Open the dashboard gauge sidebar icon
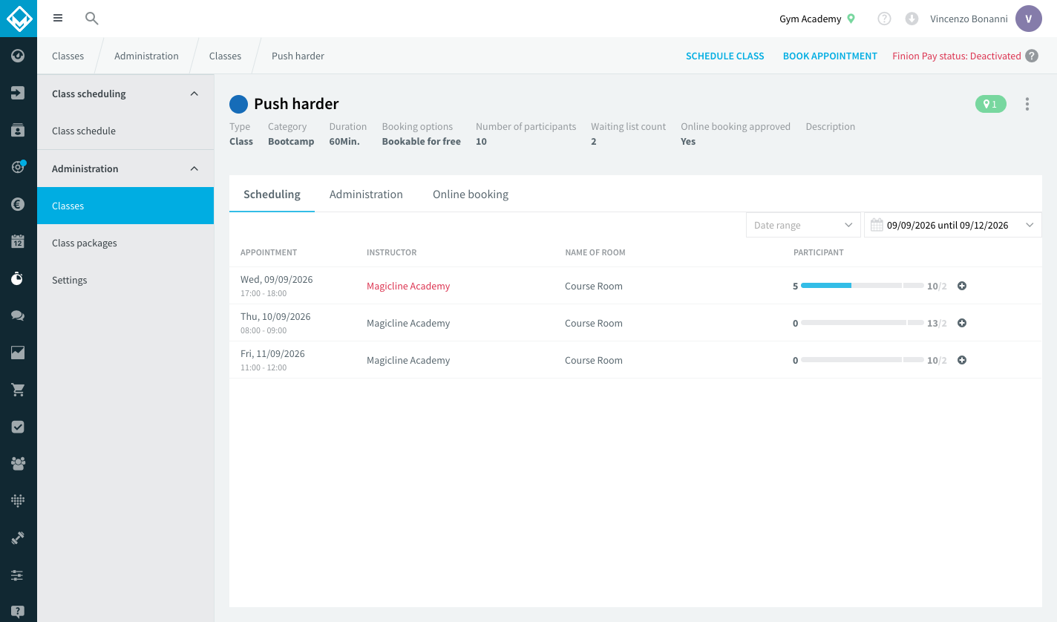1057x622 pixels. pyautogui.click(x=19, y=56)
